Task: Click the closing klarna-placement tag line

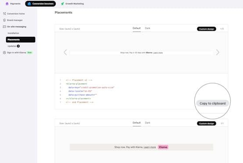Action: pyautogui.click(x=79, y=99)
